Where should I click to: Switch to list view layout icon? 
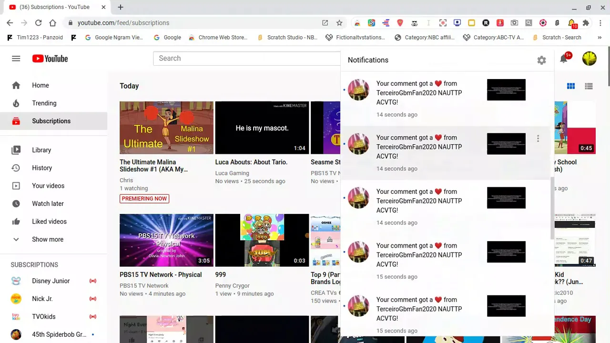click(x=589, y=86)
